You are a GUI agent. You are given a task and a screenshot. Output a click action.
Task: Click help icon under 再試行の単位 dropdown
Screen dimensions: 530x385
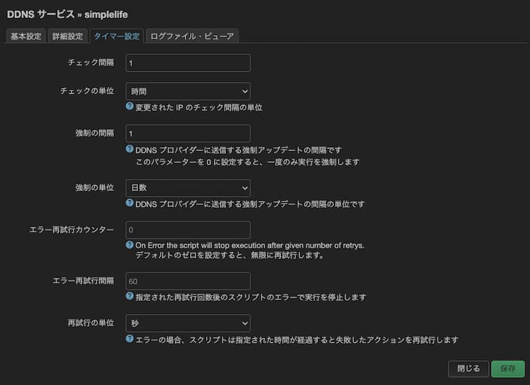(130, 339)
